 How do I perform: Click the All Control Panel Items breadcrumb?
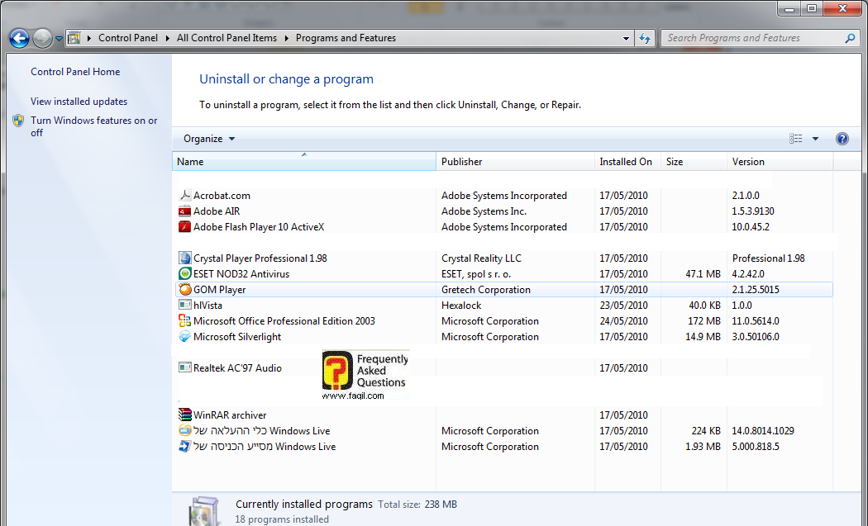[x=227, y=38]
